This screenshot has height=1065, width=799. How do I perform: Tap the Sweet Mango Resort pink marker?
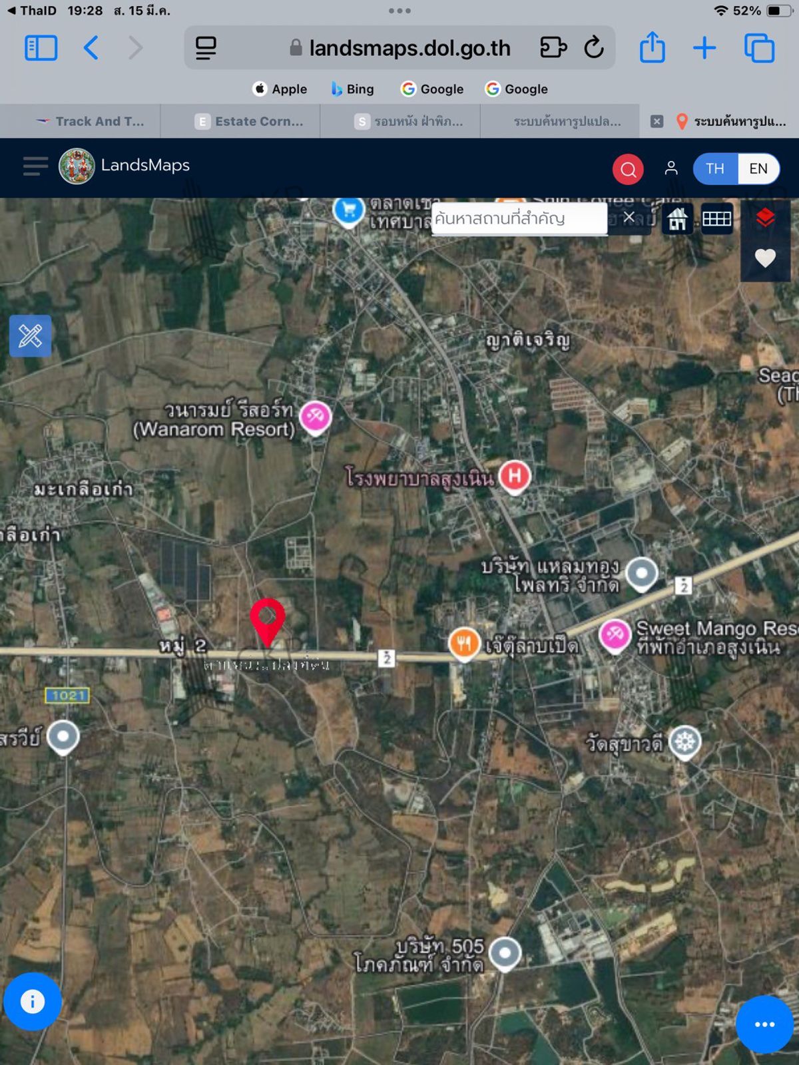tap(615, 636)
